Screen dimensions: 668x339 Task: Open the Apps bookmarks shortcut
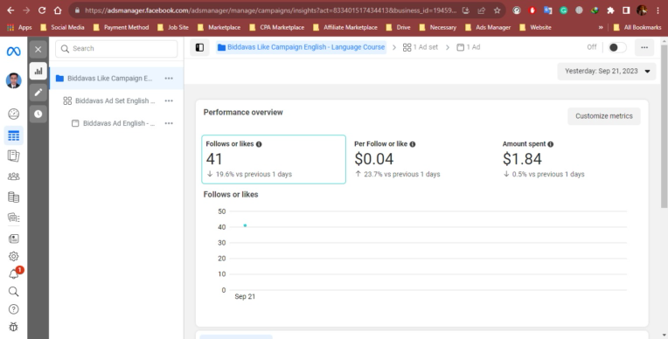coord(19,27)
